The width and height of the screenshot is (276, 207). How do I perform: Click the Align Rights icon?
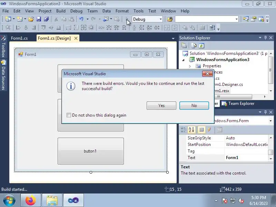point(33,28)
